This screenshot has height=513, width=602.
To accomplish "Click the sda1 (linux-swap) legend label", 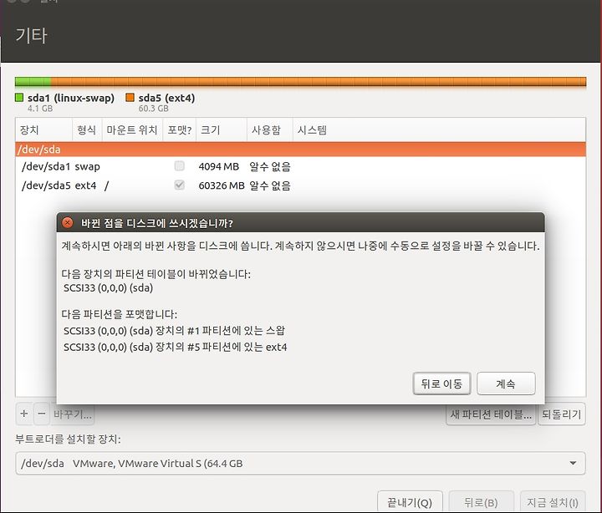I will 71,98.
